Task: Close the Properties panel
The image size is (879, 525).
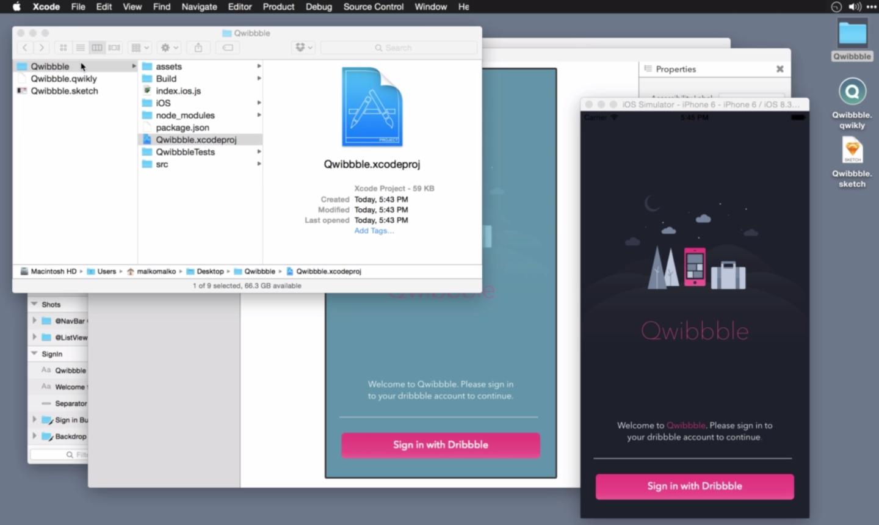Action: click(780, 69)
